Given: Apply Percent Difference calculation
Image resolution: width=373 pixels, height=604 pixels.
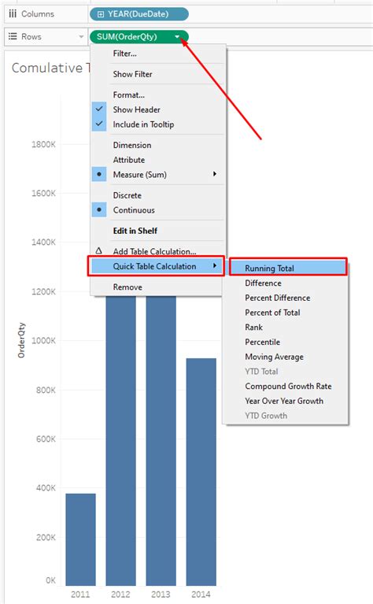Looking at the screenshot, I should coord(278,298).
